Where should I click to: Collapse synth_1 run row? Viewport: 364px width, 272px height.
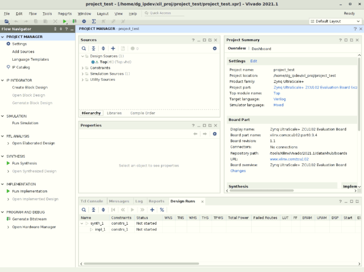tap(82, 224)
